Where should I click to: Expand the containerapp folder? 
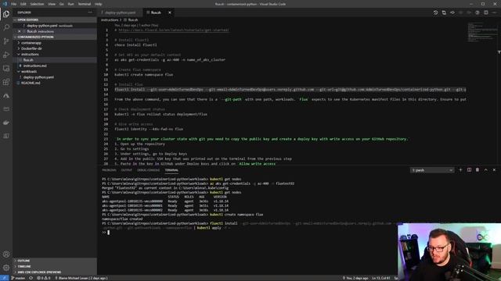click(31, 43)
